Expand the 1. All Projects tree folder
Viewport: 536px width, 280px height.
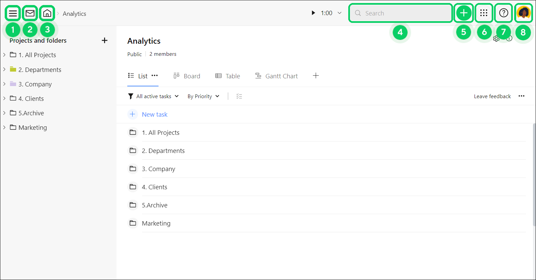click(4, 55)
